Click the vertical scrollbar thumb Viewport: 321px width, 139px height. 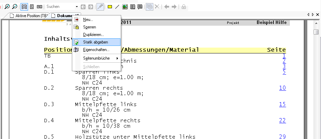pos(316,32)
